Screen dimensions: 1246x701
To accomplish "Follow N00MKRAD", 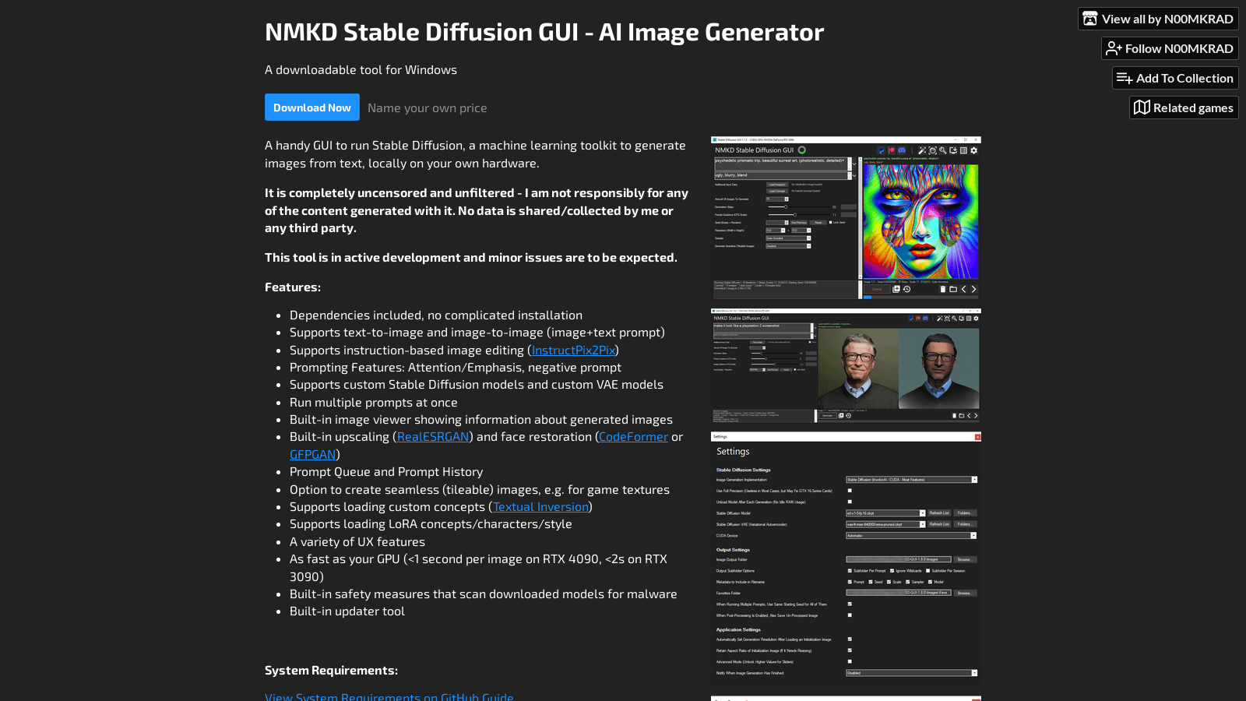I will click(1170, 48).
